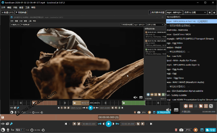Click the 工作目录未设置 button
The image size is (217, 133).
pyautogui.click(x=157, y=13)
